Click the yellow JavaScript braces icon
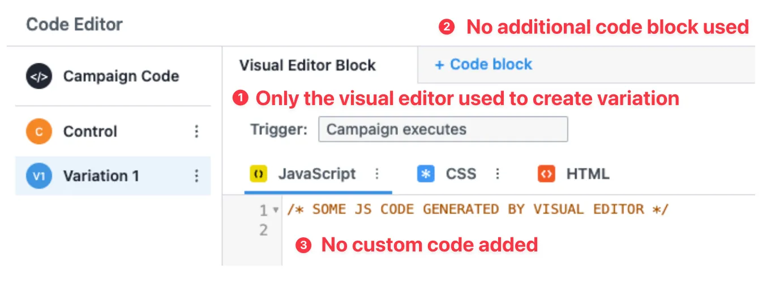The image size is (771, 291). click(259, 174)
